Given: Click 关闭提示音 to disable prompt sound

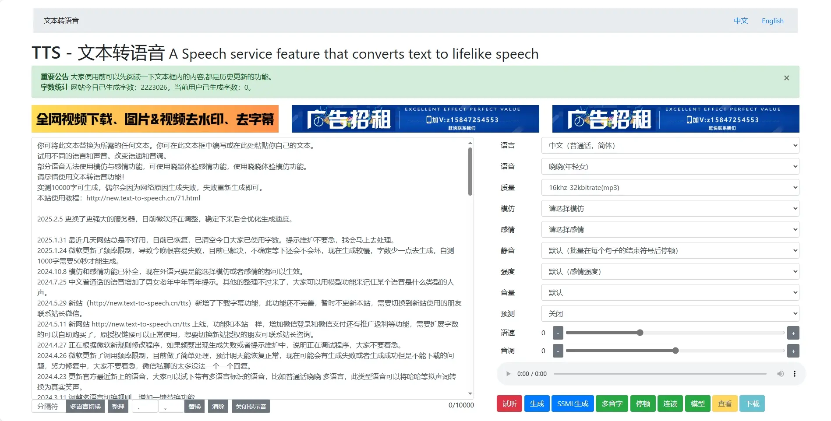Looking at the screenshot, I should click(251, 406).
